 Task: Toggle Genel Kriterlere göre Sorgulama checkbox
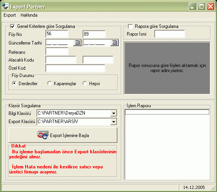pos(12,26)
